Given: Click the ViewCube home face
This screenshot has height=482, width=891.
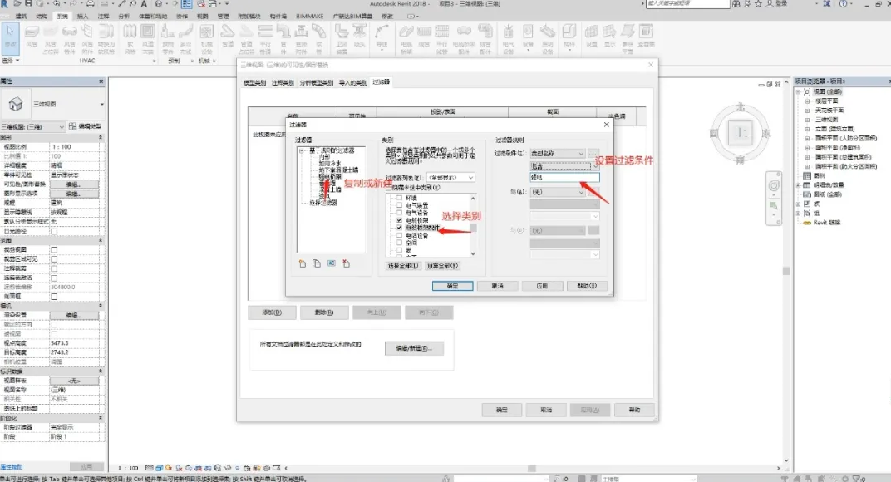Looking at the screenshot, I should tap(741, 133).
